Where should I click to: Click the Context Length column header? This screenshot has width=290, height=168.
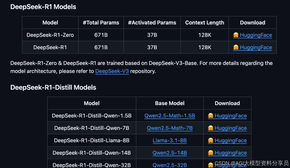coord(205,23)
